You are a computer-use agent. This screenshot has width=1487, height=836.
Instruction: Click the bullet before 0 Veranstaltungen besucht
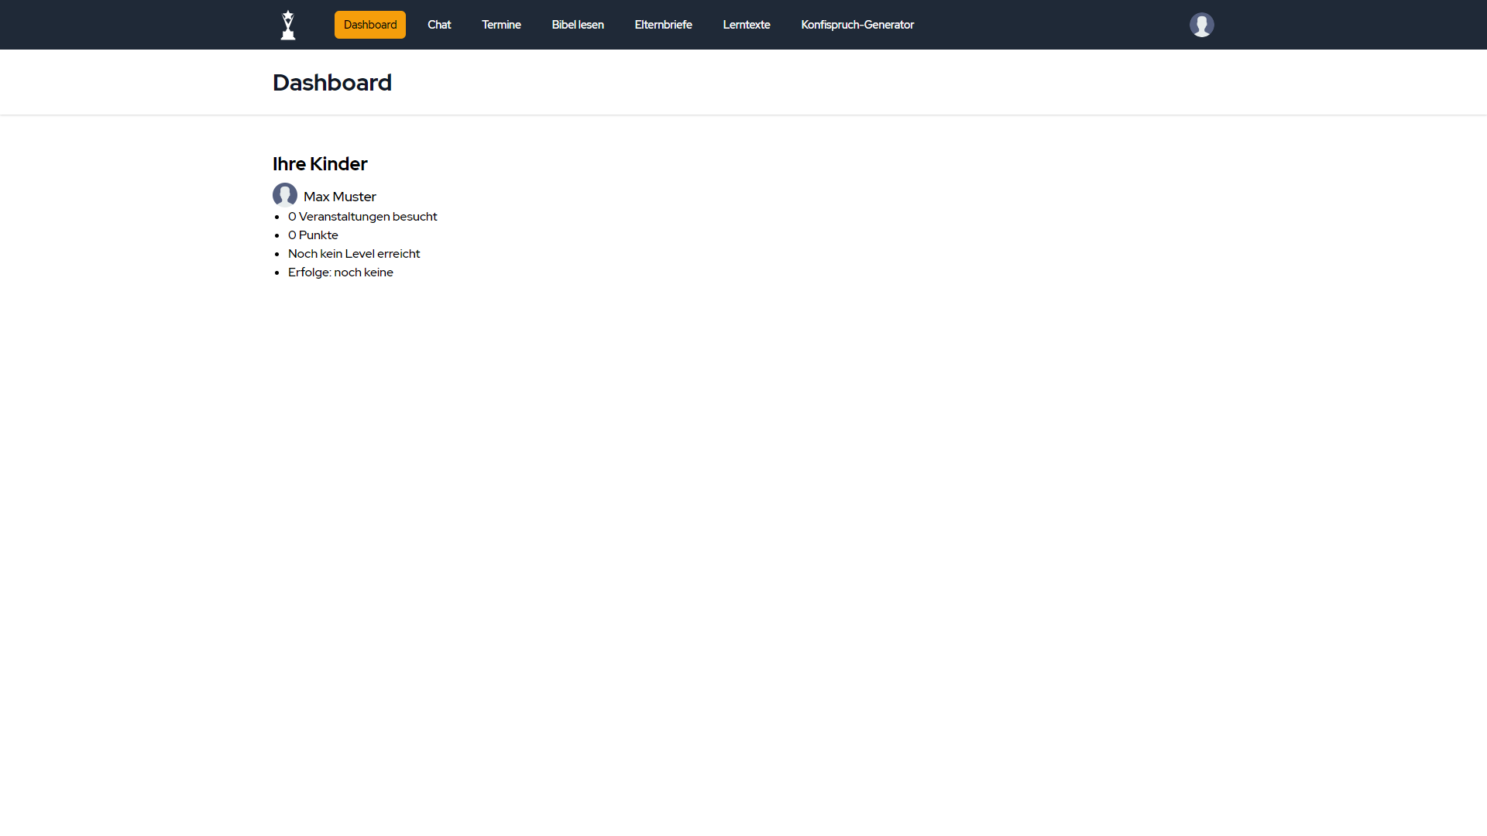[277, 218]
